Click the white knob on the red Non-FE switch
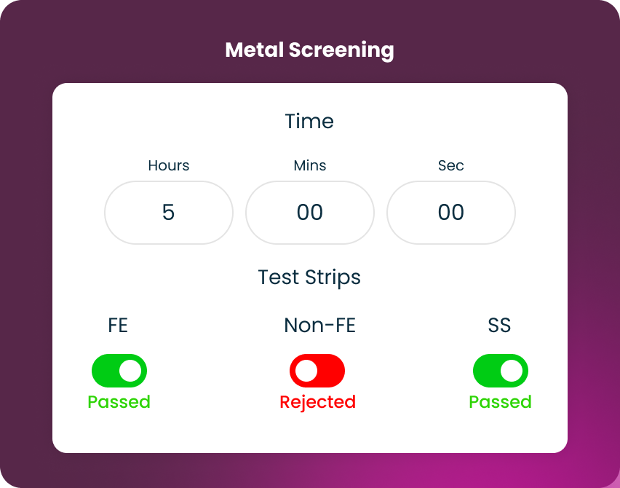This screenshot has width=620, height=488. [307, 371]
